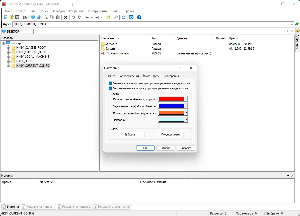This screenshot has height=216, width=300.
Task: Click the blue help question icon
Action: (x=139, y=17)
